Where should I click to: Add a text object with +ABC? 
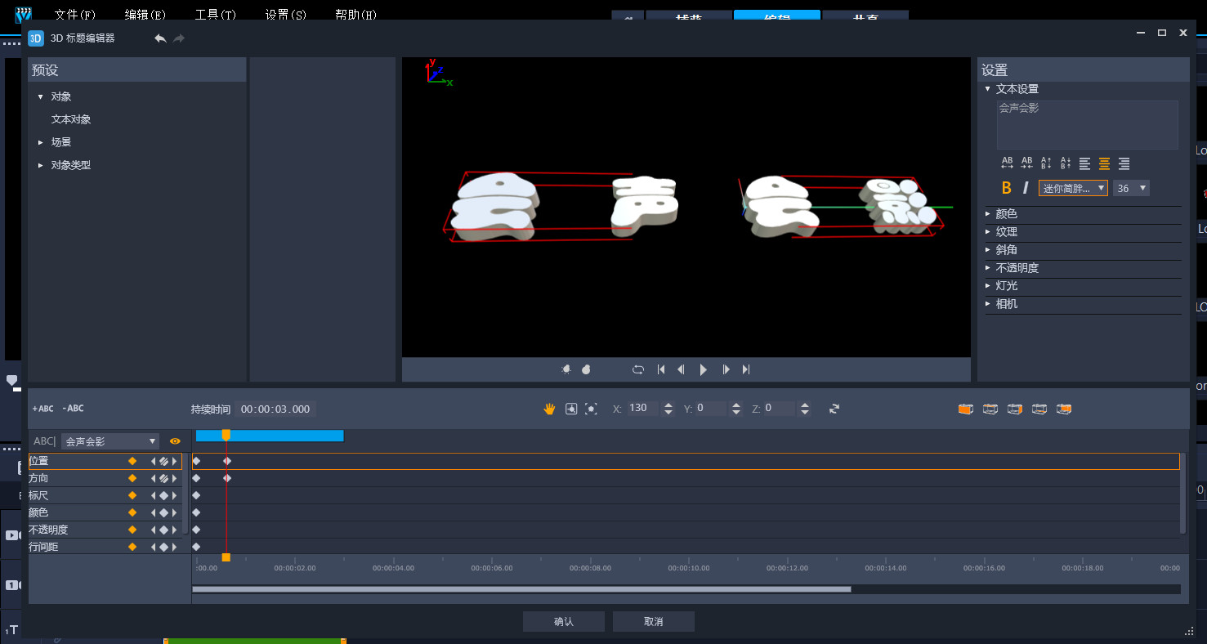point(42,409)
